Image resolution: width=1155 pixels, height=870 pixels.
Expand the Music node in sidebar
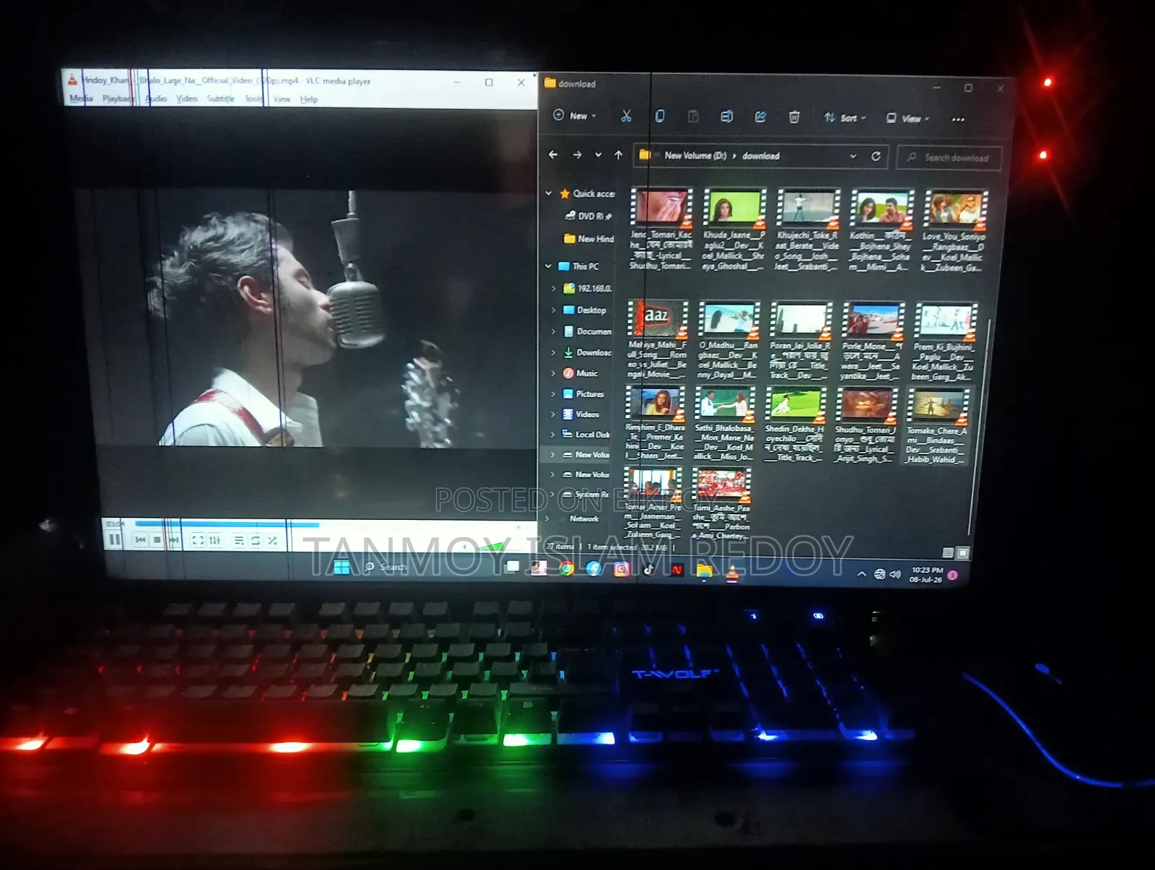[x=553, y=373]
